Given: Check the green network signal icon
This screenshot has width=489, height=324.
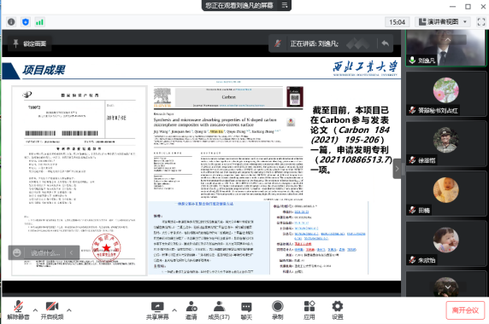Looking at the screenshot, I should pyautogui.click(x=39, y=22).
